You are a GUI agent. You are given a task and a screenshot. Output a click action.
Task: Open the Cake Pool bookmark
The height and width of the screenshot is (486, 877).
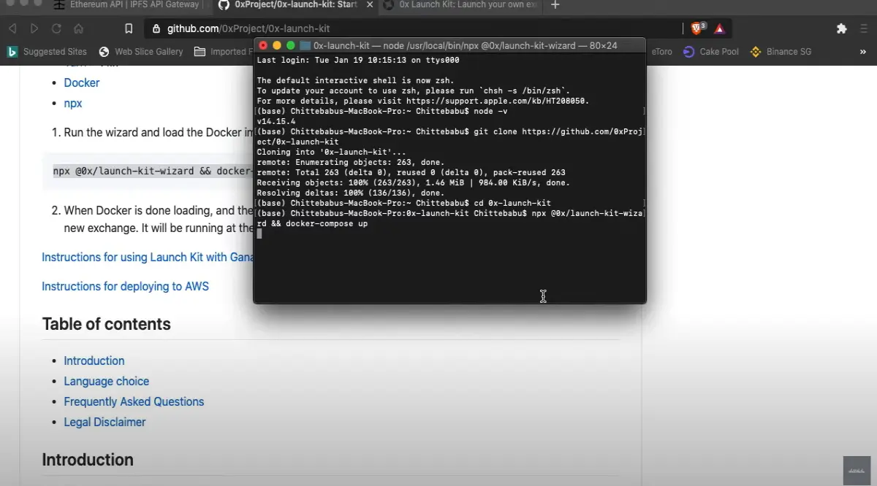point(711,52)
